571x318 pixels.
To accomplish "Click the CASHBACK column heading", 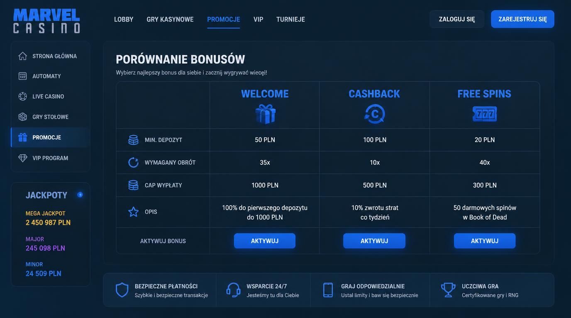I will click(x=374, y=94).
